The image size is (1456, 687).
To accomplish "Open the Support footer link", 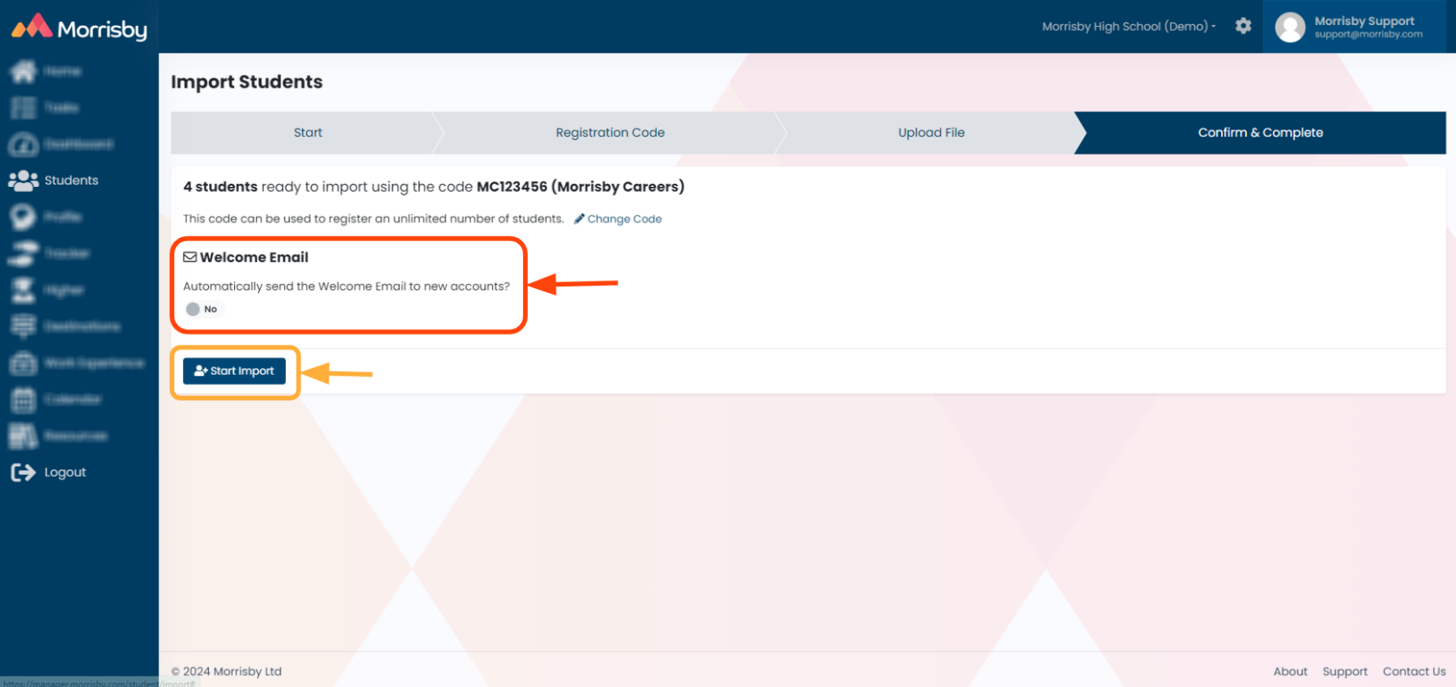I will pyautogui.click(x=1344, y=672).
